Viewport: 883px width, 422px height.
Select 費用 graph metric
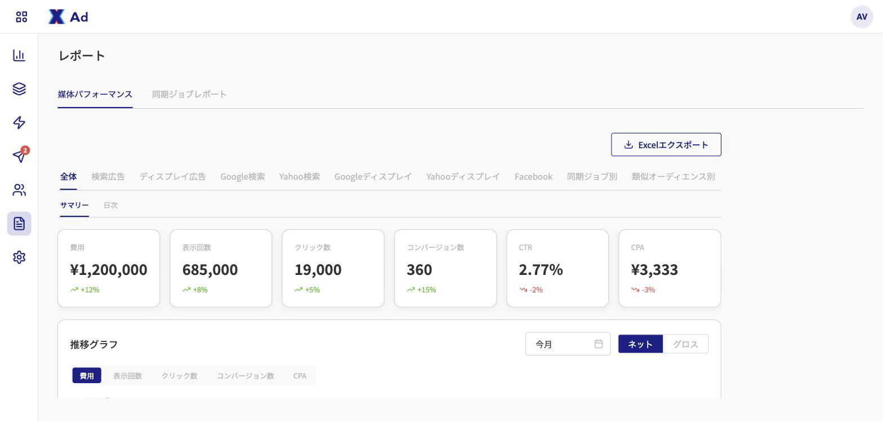tap(87, 376)
